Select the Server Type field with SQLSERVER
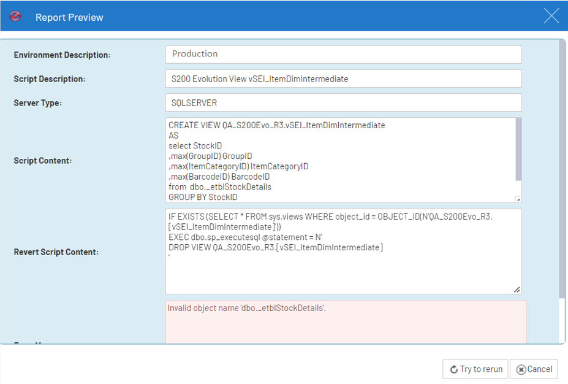This screenshot has height=384, width=568. point(343,103)
